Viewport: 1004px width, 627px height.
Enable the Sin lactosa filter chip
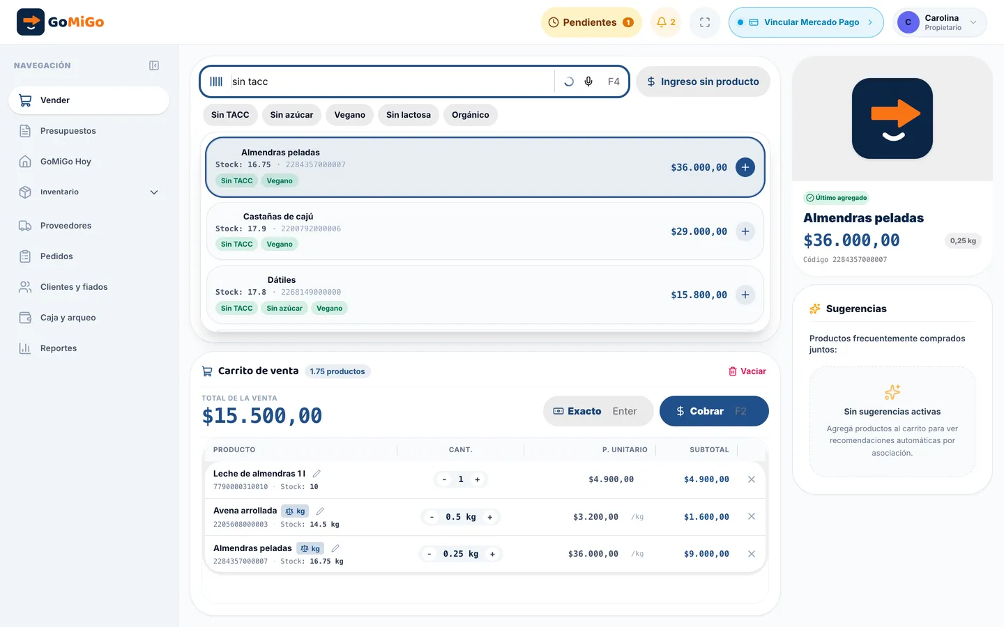coord(409,115)
